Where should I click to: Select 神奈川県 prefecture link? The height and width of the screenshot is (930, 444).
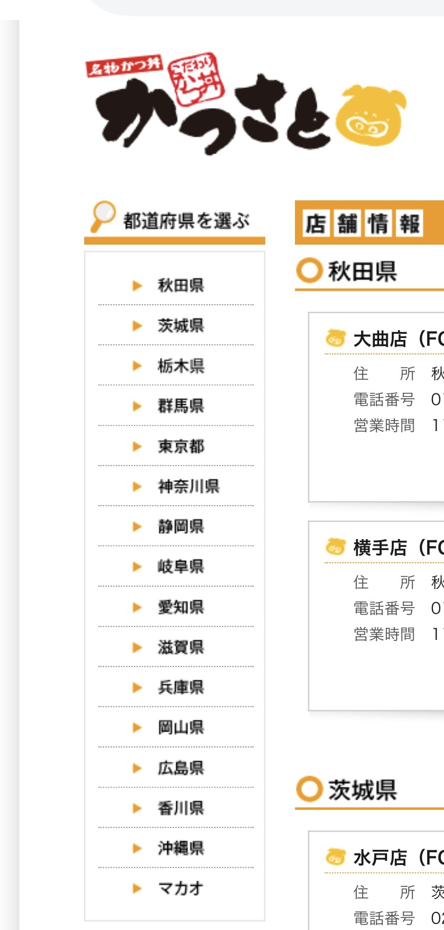(188, 486)
